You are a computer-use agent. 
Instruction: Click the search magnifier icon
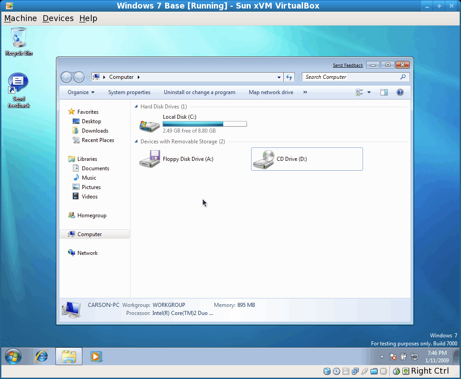(x=403, y=77)
